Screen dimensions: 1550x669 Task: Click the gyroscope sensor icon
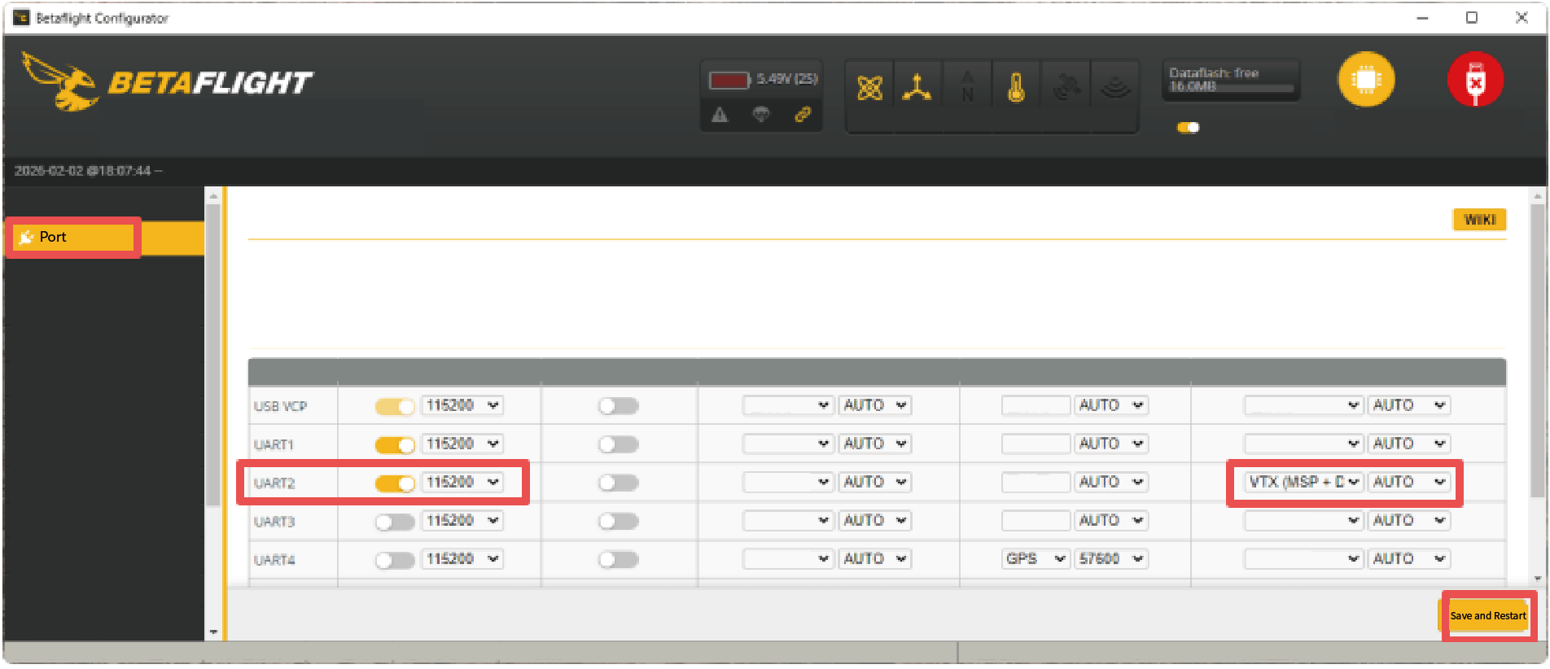point(869,87)
